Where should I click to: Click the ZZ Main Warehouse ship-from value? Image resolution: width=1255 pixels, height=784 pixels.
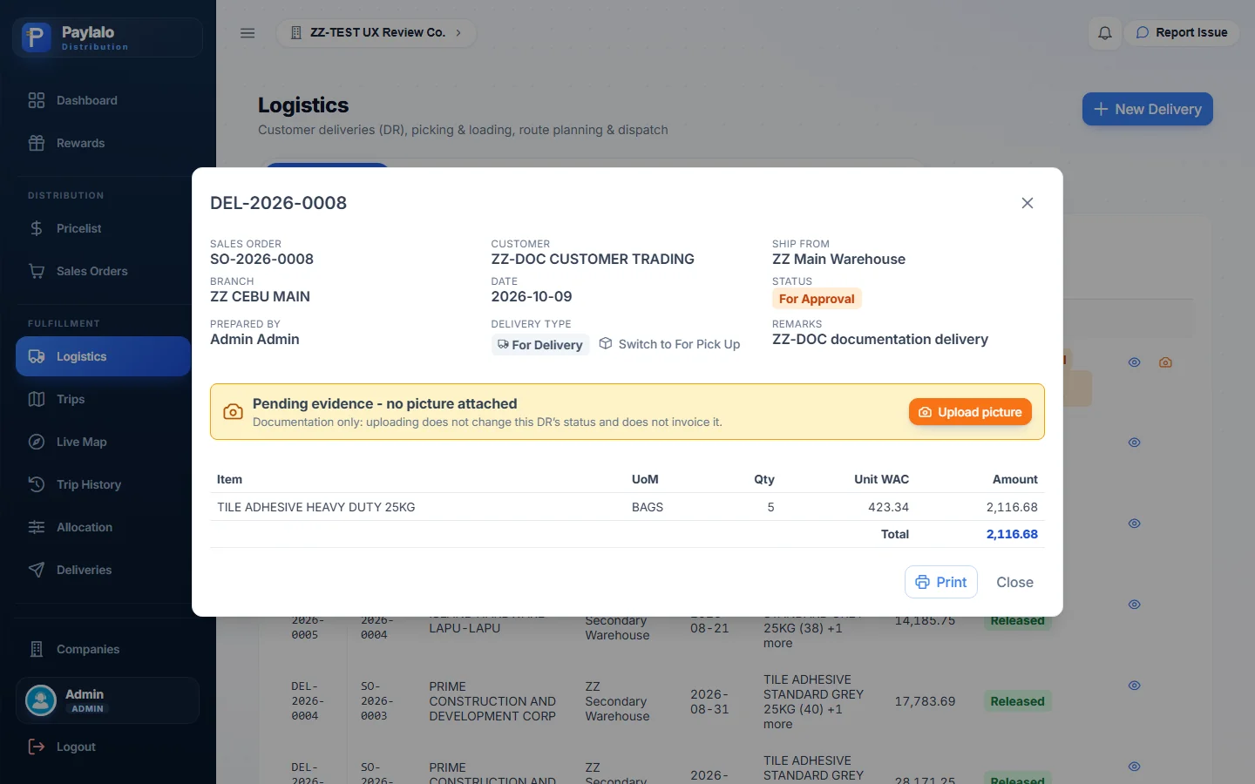pyautogui.click(x=838, y=259)
